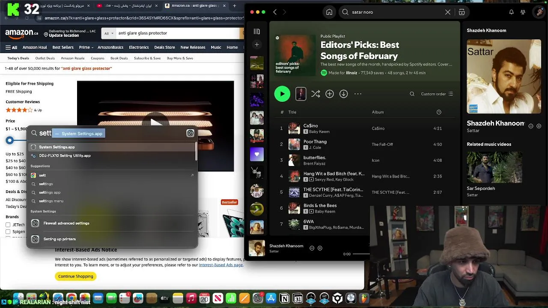
Task: Select the track Ca$ino by Baby Keem
Action: click(x=364, y=128)
